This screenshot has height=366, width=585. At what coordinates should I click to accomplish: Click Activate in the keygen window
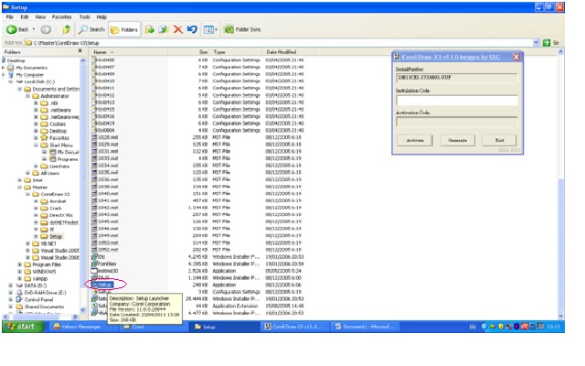pyautogui.click(x=415, y=140)
